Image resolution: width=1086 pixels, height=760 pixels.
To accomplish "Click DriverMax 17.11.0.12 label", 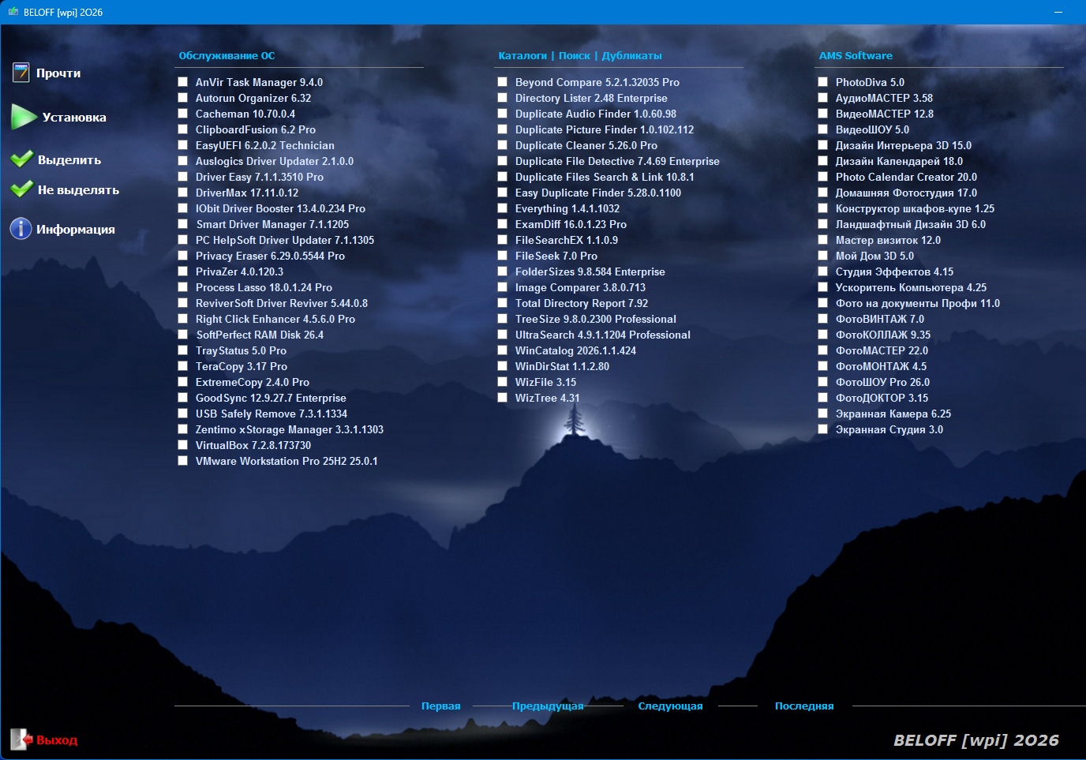I will click(x=247, y=193).
